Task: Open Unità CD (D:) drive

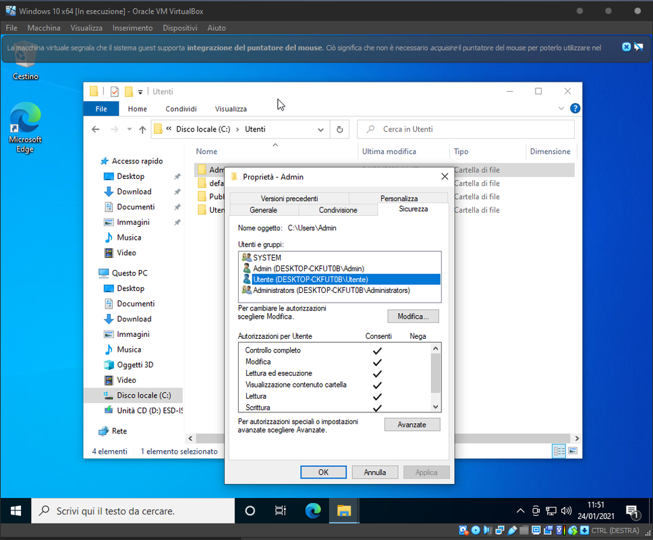Action: (142, 410)
